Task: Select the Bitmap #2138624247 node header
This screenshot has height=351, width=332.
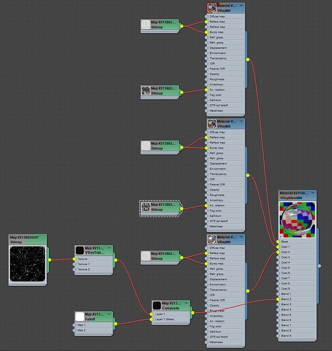Action: [27, 239]
